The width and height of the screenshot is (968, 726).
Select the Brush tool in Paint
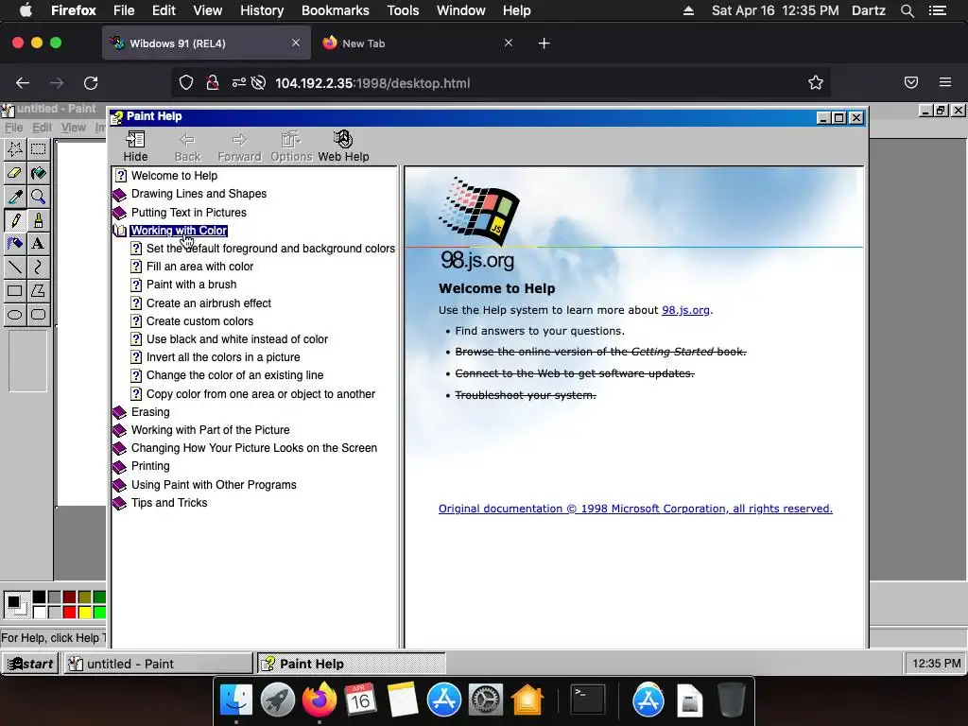pyautogui.click(x=38, y=219)
